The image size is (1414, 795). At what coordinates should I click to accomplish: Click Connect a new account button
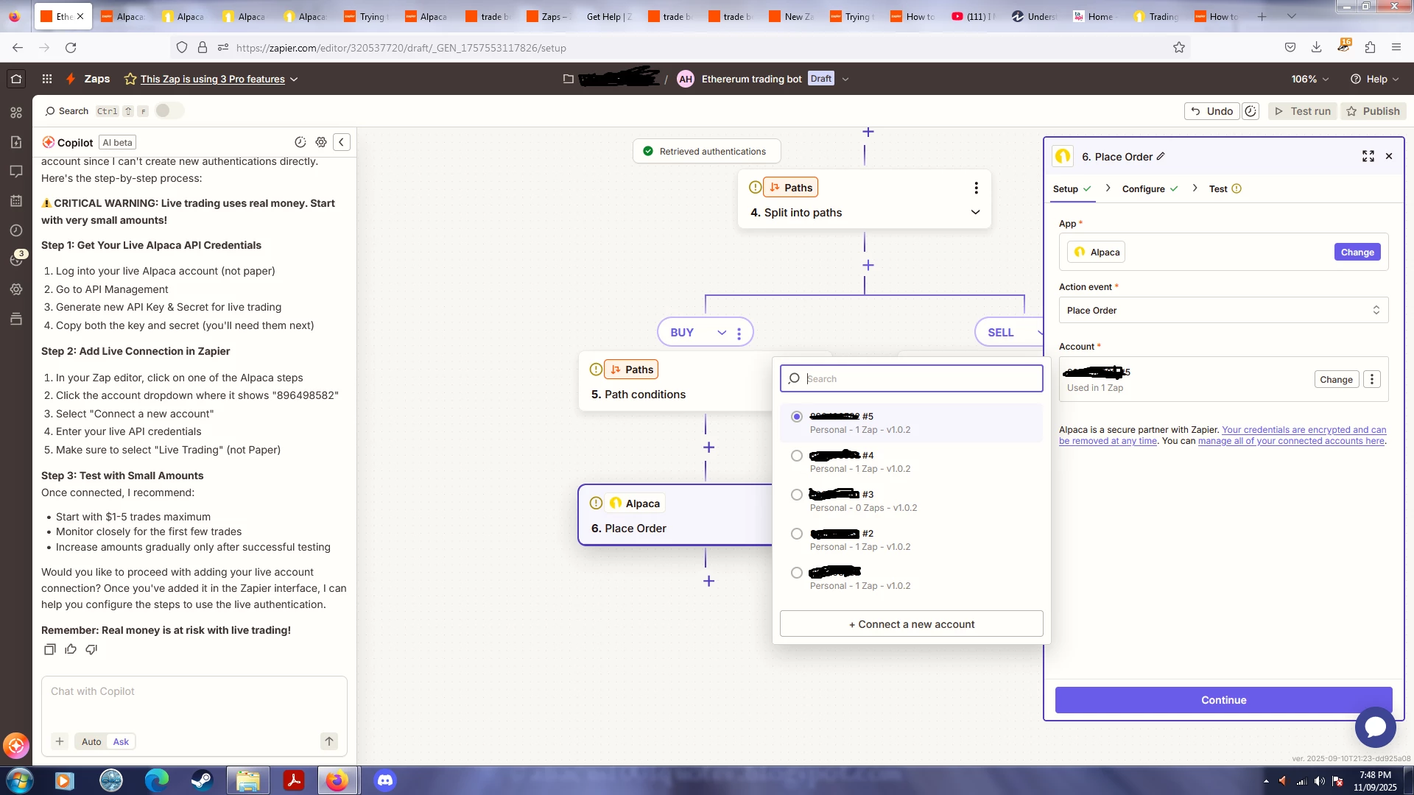click(911, 624)
